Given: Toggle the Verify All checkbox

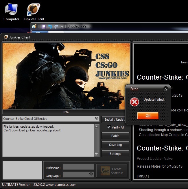Looking at the screenshot, I should click(x=109, y=127).
